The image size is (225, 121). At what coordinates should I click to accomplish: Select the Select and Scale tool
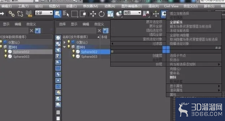(110, 14)
